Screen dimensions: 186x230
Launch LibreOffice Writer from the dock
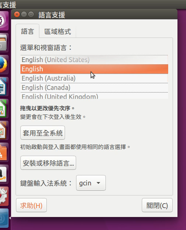3,87
